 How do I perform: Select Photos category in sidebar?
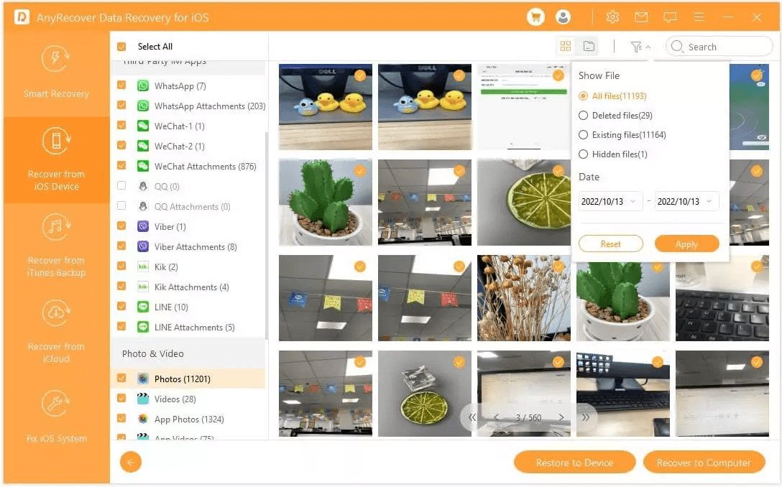tap(182, 379)
